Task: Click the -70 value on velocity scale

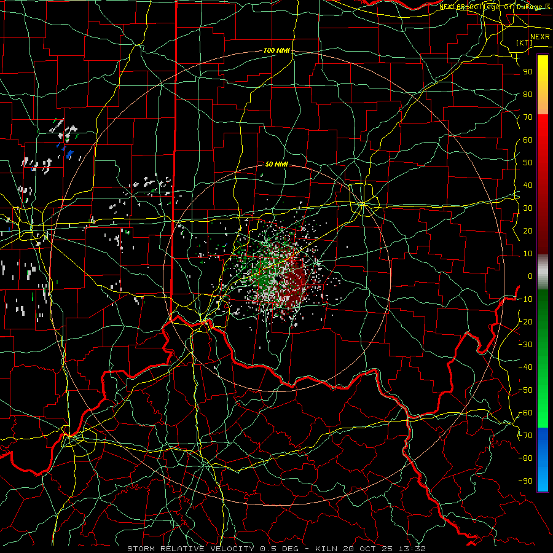Action: [525, 436]
